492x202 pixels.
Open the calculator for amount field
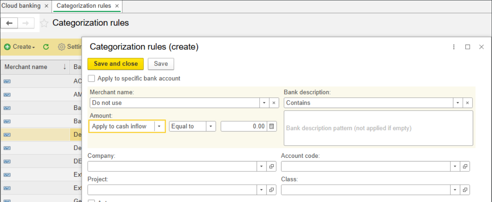(272, 126)
